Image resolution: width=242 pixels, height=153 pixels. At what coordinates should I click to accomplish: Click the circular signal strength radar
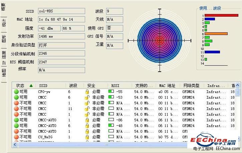pos(160,41)
